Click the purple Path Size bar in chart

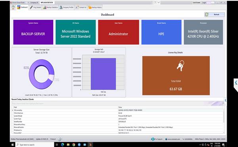pos(103,74)
